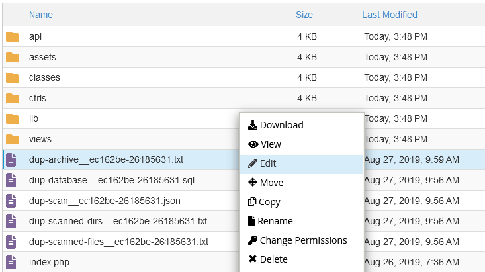Click the ctrls folder icon
This screenshot has width=485, height=272.
tap(13, 99)
